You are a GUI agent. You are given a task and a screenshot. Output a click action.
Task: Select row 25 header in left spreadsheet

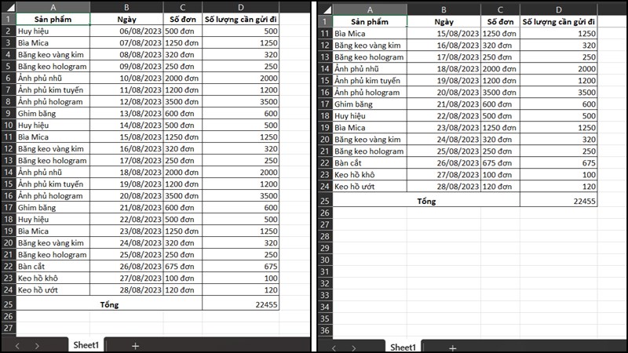tap(9, 304)
